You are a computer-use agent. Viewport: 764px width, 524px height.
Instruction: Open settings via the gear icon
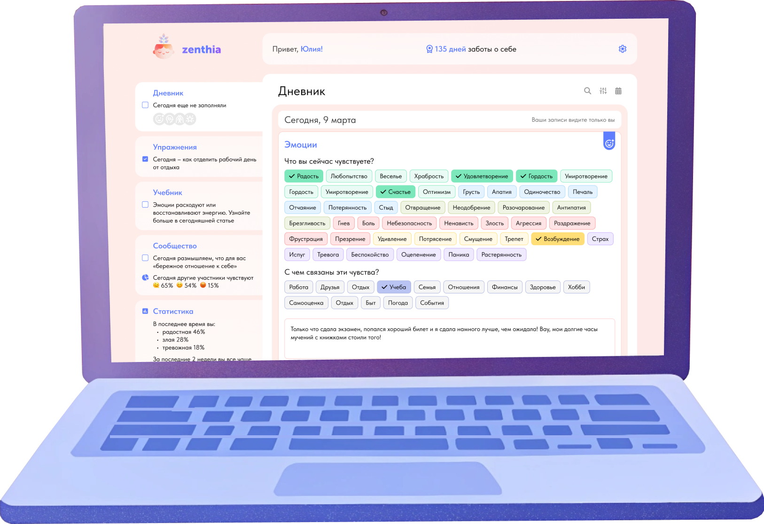[x=622, y=49]
